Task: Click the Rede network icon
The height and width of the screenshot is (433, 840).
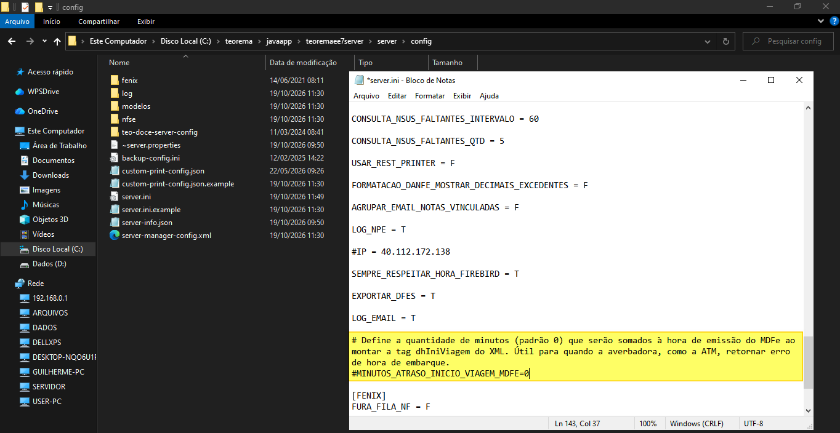Action: pyautogui.click(x=20, y=284)
